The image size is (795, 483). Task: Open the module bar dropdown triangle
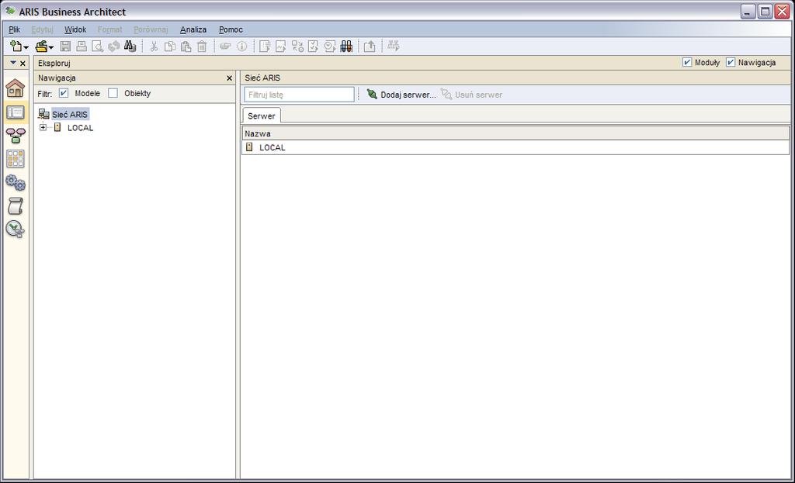13,63
